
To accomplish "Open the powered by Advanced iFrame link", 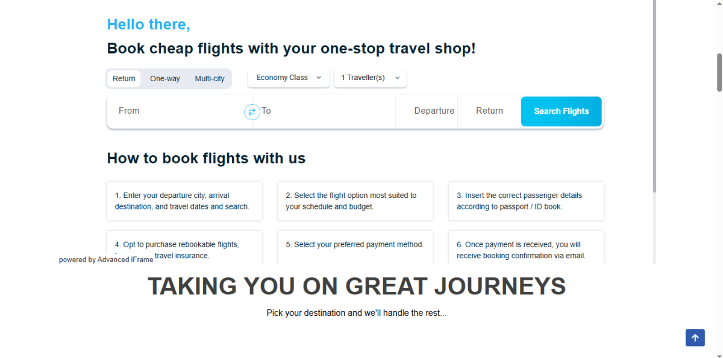I will [106, 260].
